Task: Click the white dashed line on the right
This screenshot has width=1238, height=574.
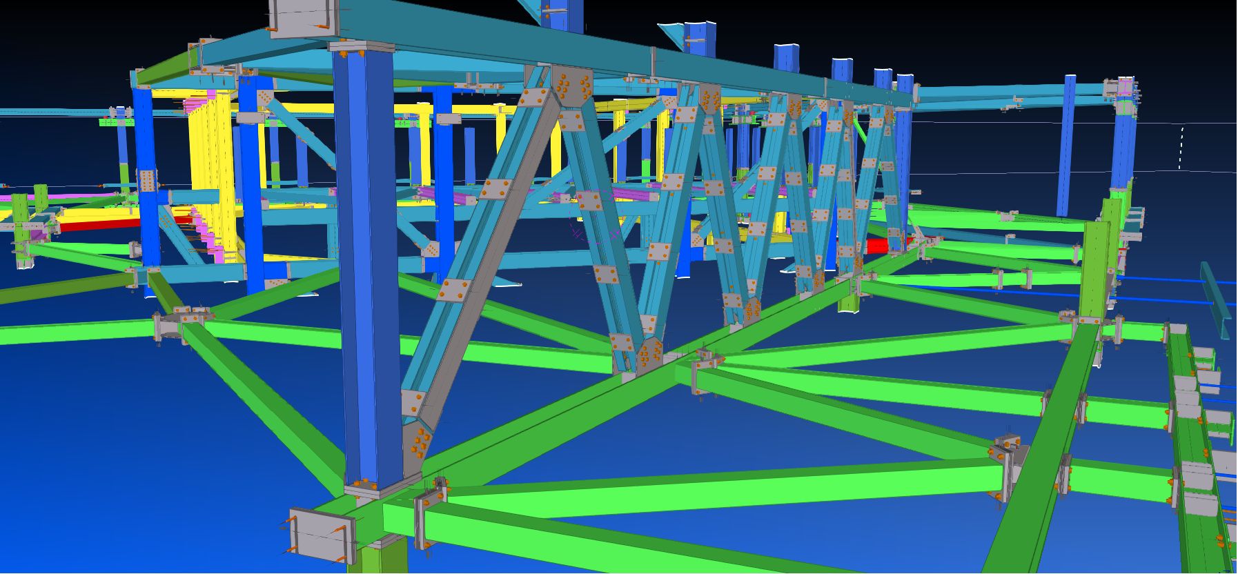Action: tap(1181, 148)
